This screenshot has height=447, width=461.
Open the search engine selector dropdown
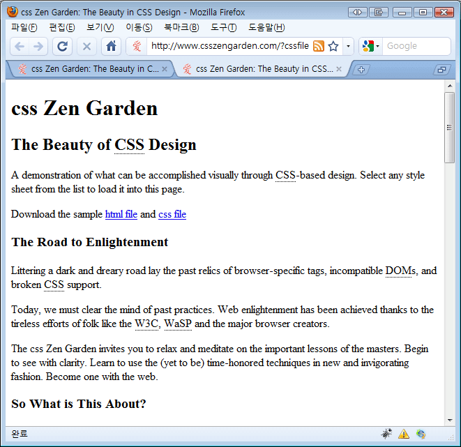pyautogui.click(x=371, y=46)
